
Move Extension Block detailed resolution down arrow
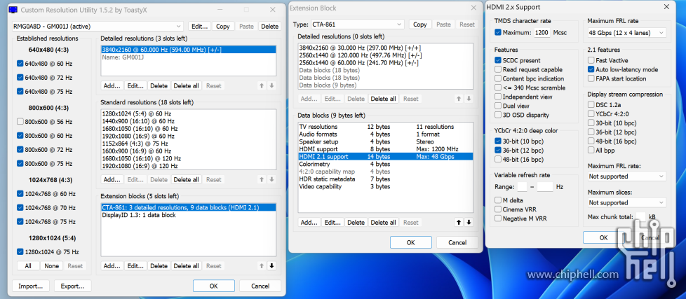[469, 99]
